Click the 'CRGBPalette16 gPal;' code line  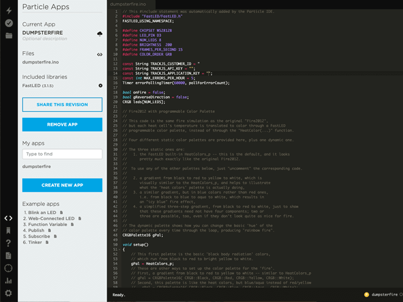click(x=143, y=235)
